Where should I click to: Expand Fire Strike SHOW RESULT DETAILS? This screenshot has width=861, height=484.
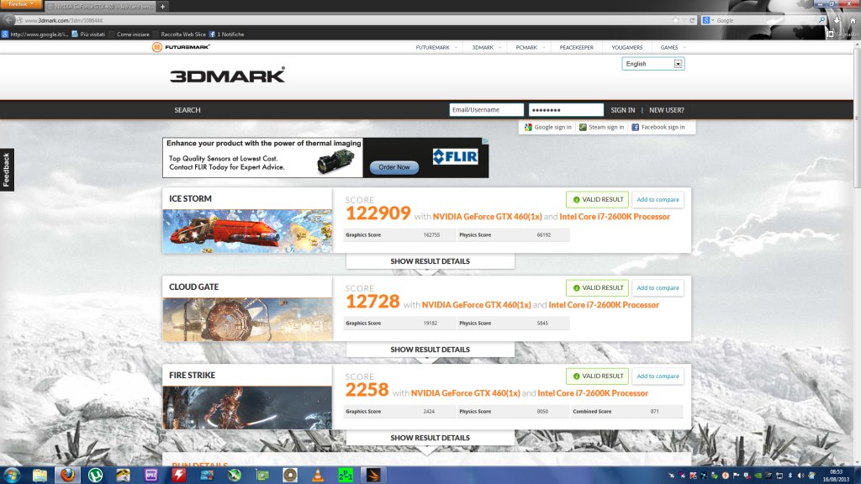(430, 438)
